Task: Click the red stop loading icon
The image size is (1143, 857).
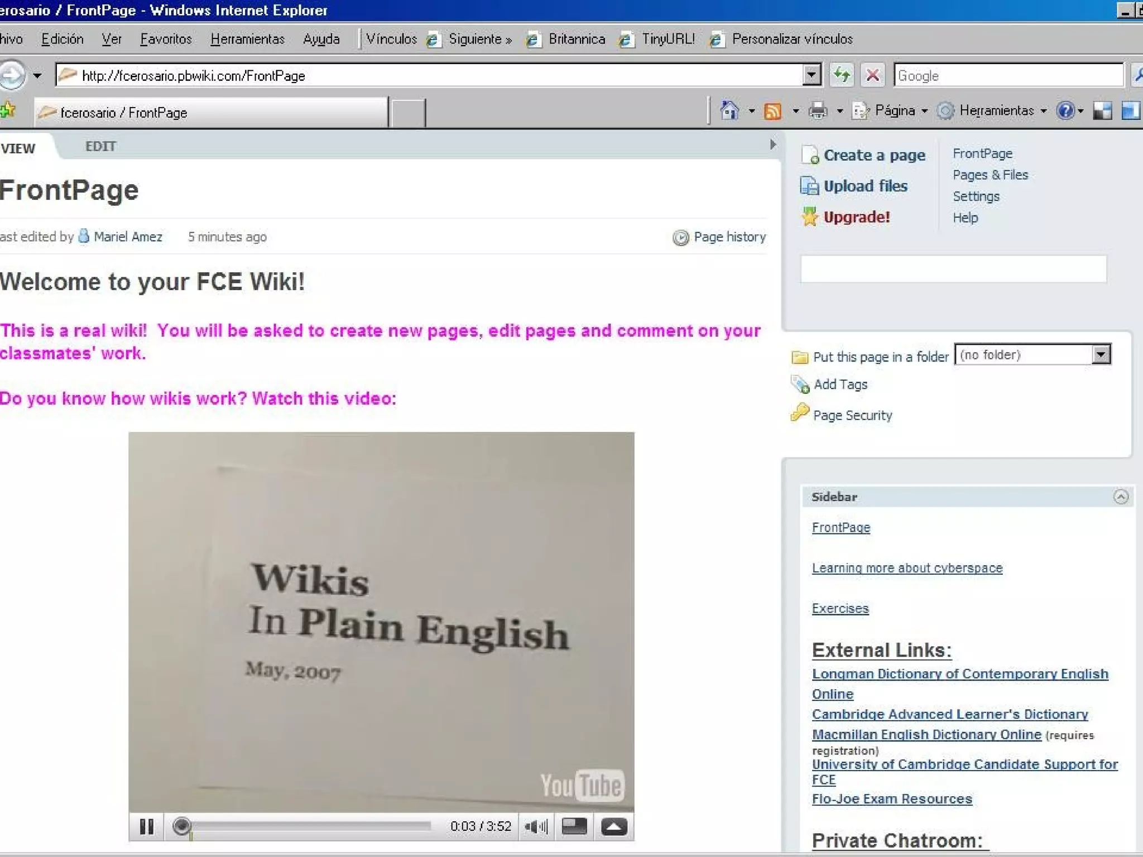Action: (873, 75)
